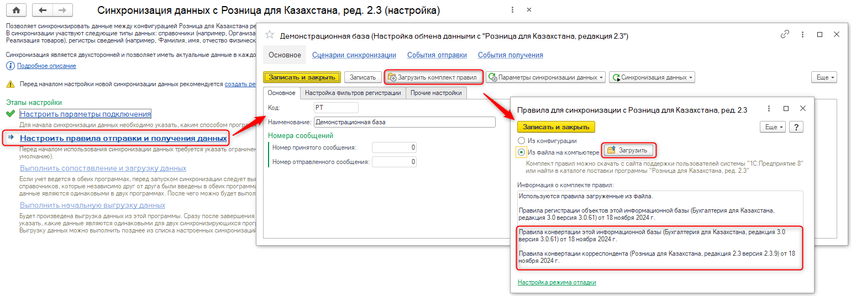Select the Из конфигурации radio option
This screenshot has height=296, width=851.
521,141
